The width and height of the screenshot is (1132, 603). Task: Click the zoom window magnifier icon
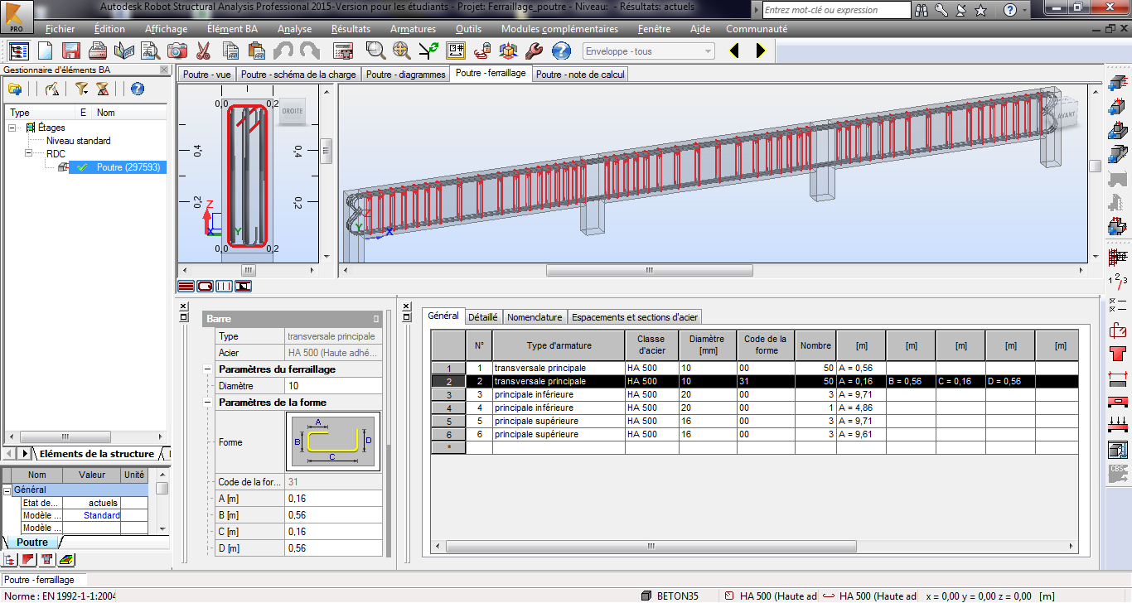point(376,51)
